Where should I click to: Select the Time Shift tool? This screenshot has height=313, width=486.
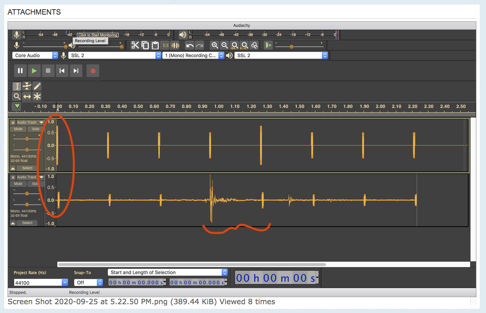tap(26, 96)
